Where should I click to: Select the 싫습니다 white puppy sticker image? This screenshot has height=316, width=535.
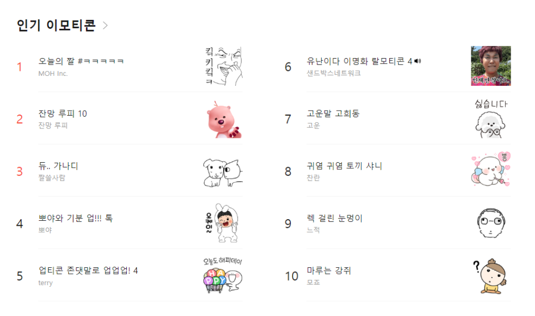pyautogui.click(x=491, y=118)
